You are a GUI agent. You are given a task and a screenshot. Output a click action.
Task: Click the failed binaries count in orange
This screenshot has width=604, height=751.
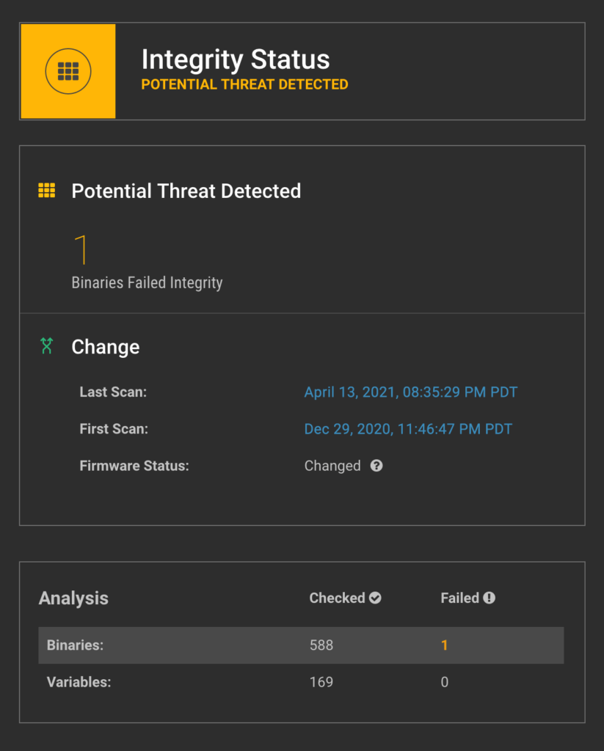coord(444,645)
